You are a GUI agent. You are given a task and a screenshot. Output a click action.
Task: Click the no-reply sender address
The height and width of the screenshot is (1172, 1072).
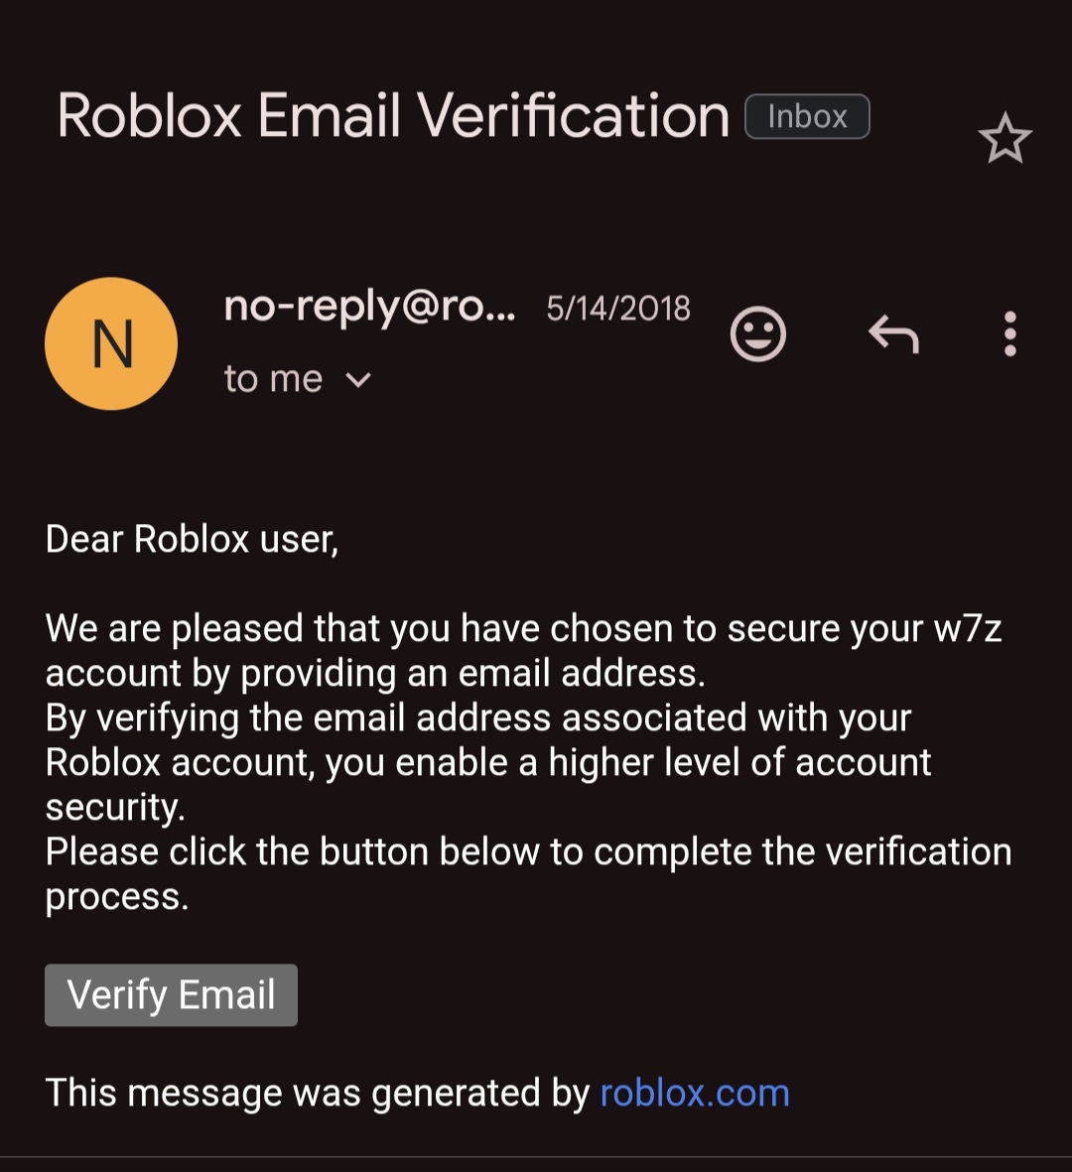pyautogui.click(x=369, y=308)
